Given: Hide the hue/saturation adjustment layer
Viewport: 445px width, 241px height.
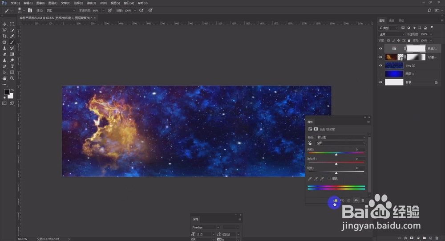Looking at the screenshot, I should pos(380,49).
